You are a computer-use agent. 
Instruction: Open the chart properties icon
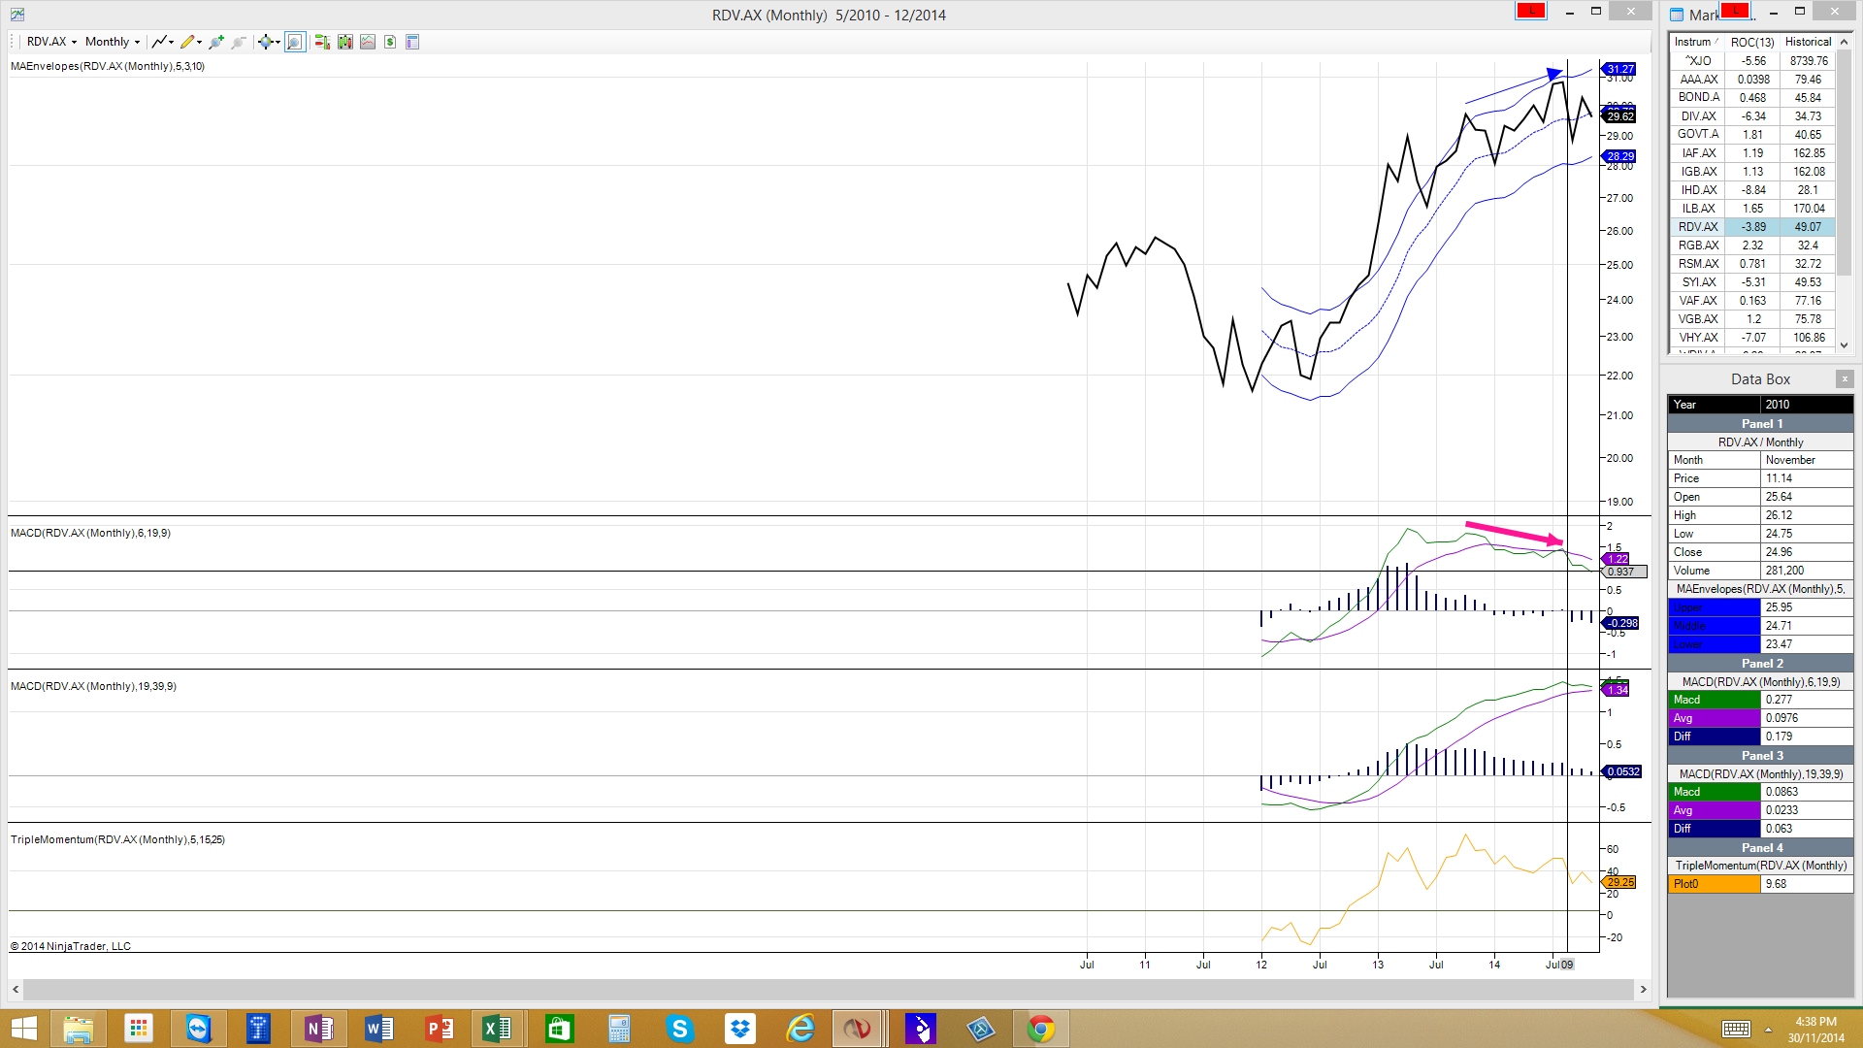click(412, 42)
